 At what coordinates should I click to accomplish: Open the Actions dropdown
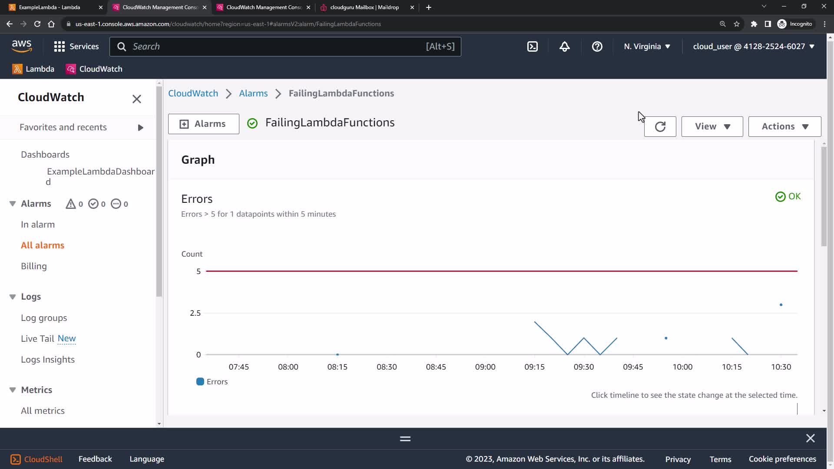click(x=784, y=126)
